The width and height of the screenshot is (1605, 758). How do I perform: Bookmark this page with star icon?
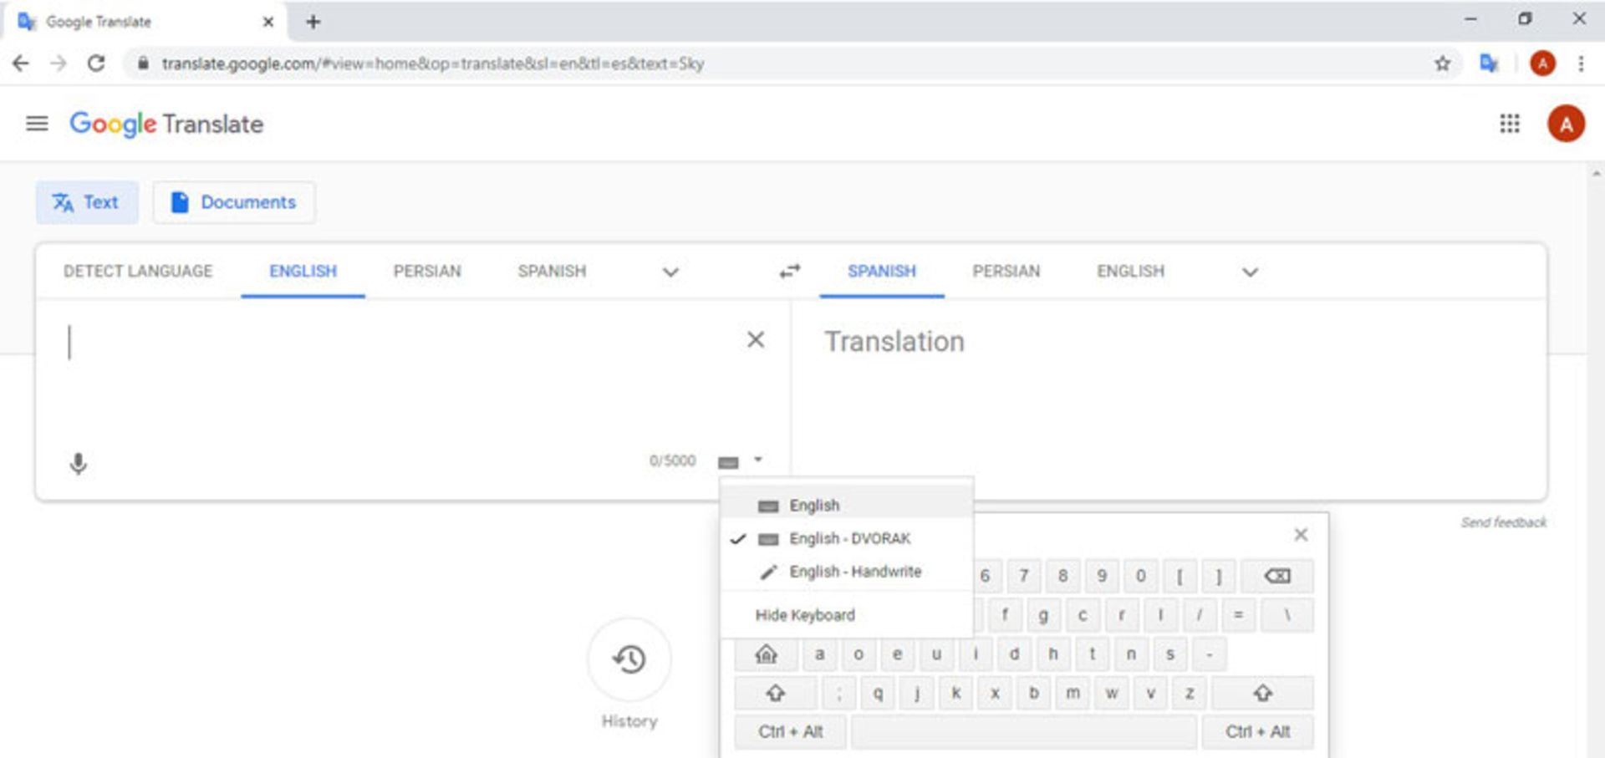coord(1442,64)
